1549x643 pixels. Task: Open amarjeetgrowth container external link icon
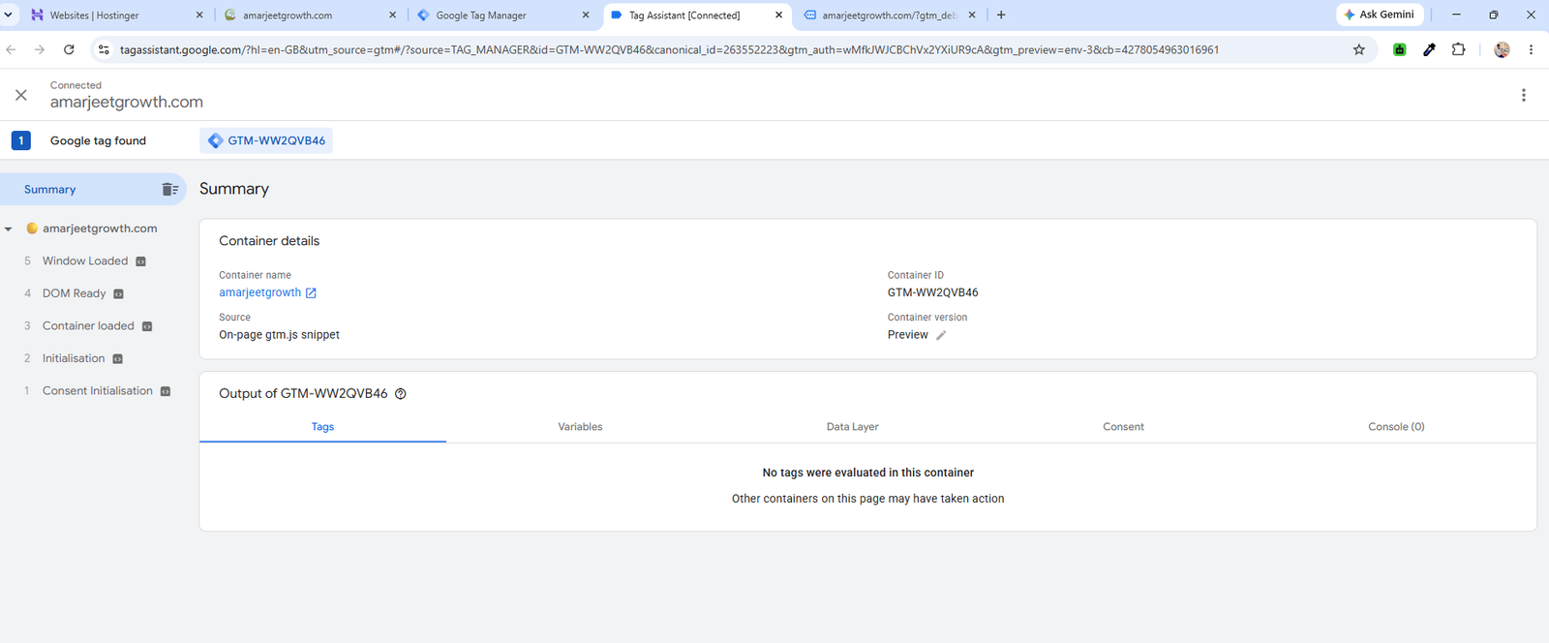click(311, 292)
